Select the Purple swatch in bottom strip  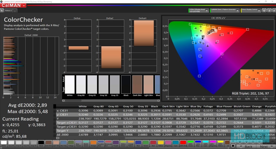(x=116, y=144)
